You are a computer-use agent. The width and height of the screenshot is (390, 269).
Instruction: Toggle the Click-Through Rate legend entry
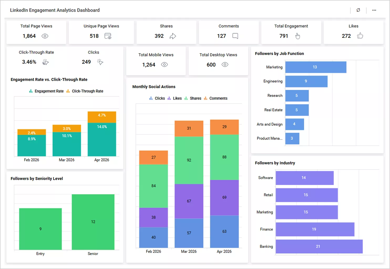click(85, 91)
